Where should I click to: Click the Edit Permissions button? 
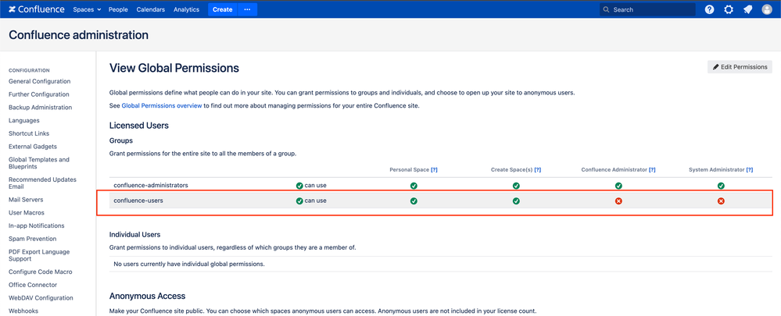pos(740,67)
